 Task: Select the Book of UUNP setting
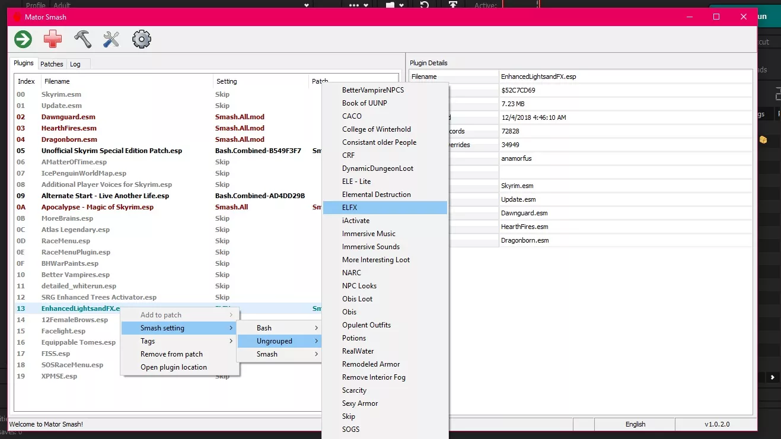pyautogui.click(x=385, y=103)
